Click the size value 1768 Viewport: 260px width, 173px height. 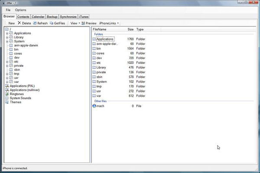coord(130,39)
